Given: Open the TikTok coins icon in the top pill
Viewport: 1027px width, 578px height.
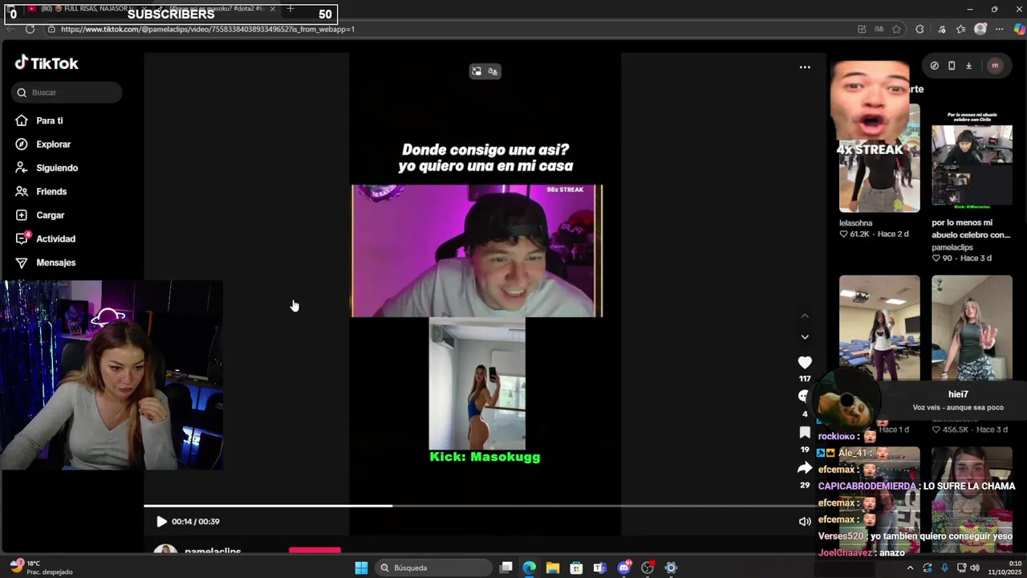Looking at the screenshot, I should click(934, 66).
